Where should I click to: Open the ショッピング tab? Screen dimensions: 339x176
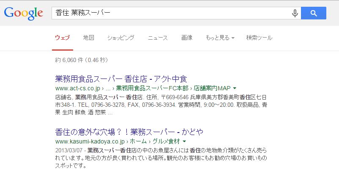tap(121, 38)
